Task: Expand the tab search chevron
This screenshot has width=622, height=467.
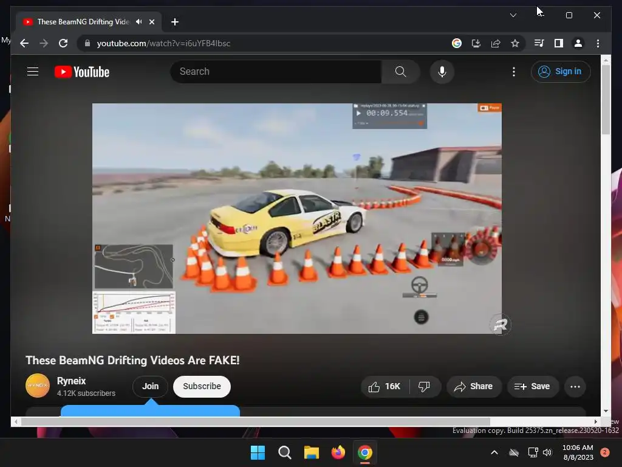Action: (x=513, y=15)
